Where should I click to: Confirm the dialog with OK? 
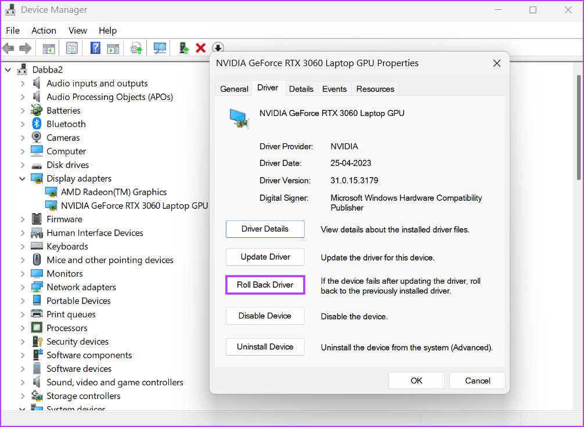416,381
